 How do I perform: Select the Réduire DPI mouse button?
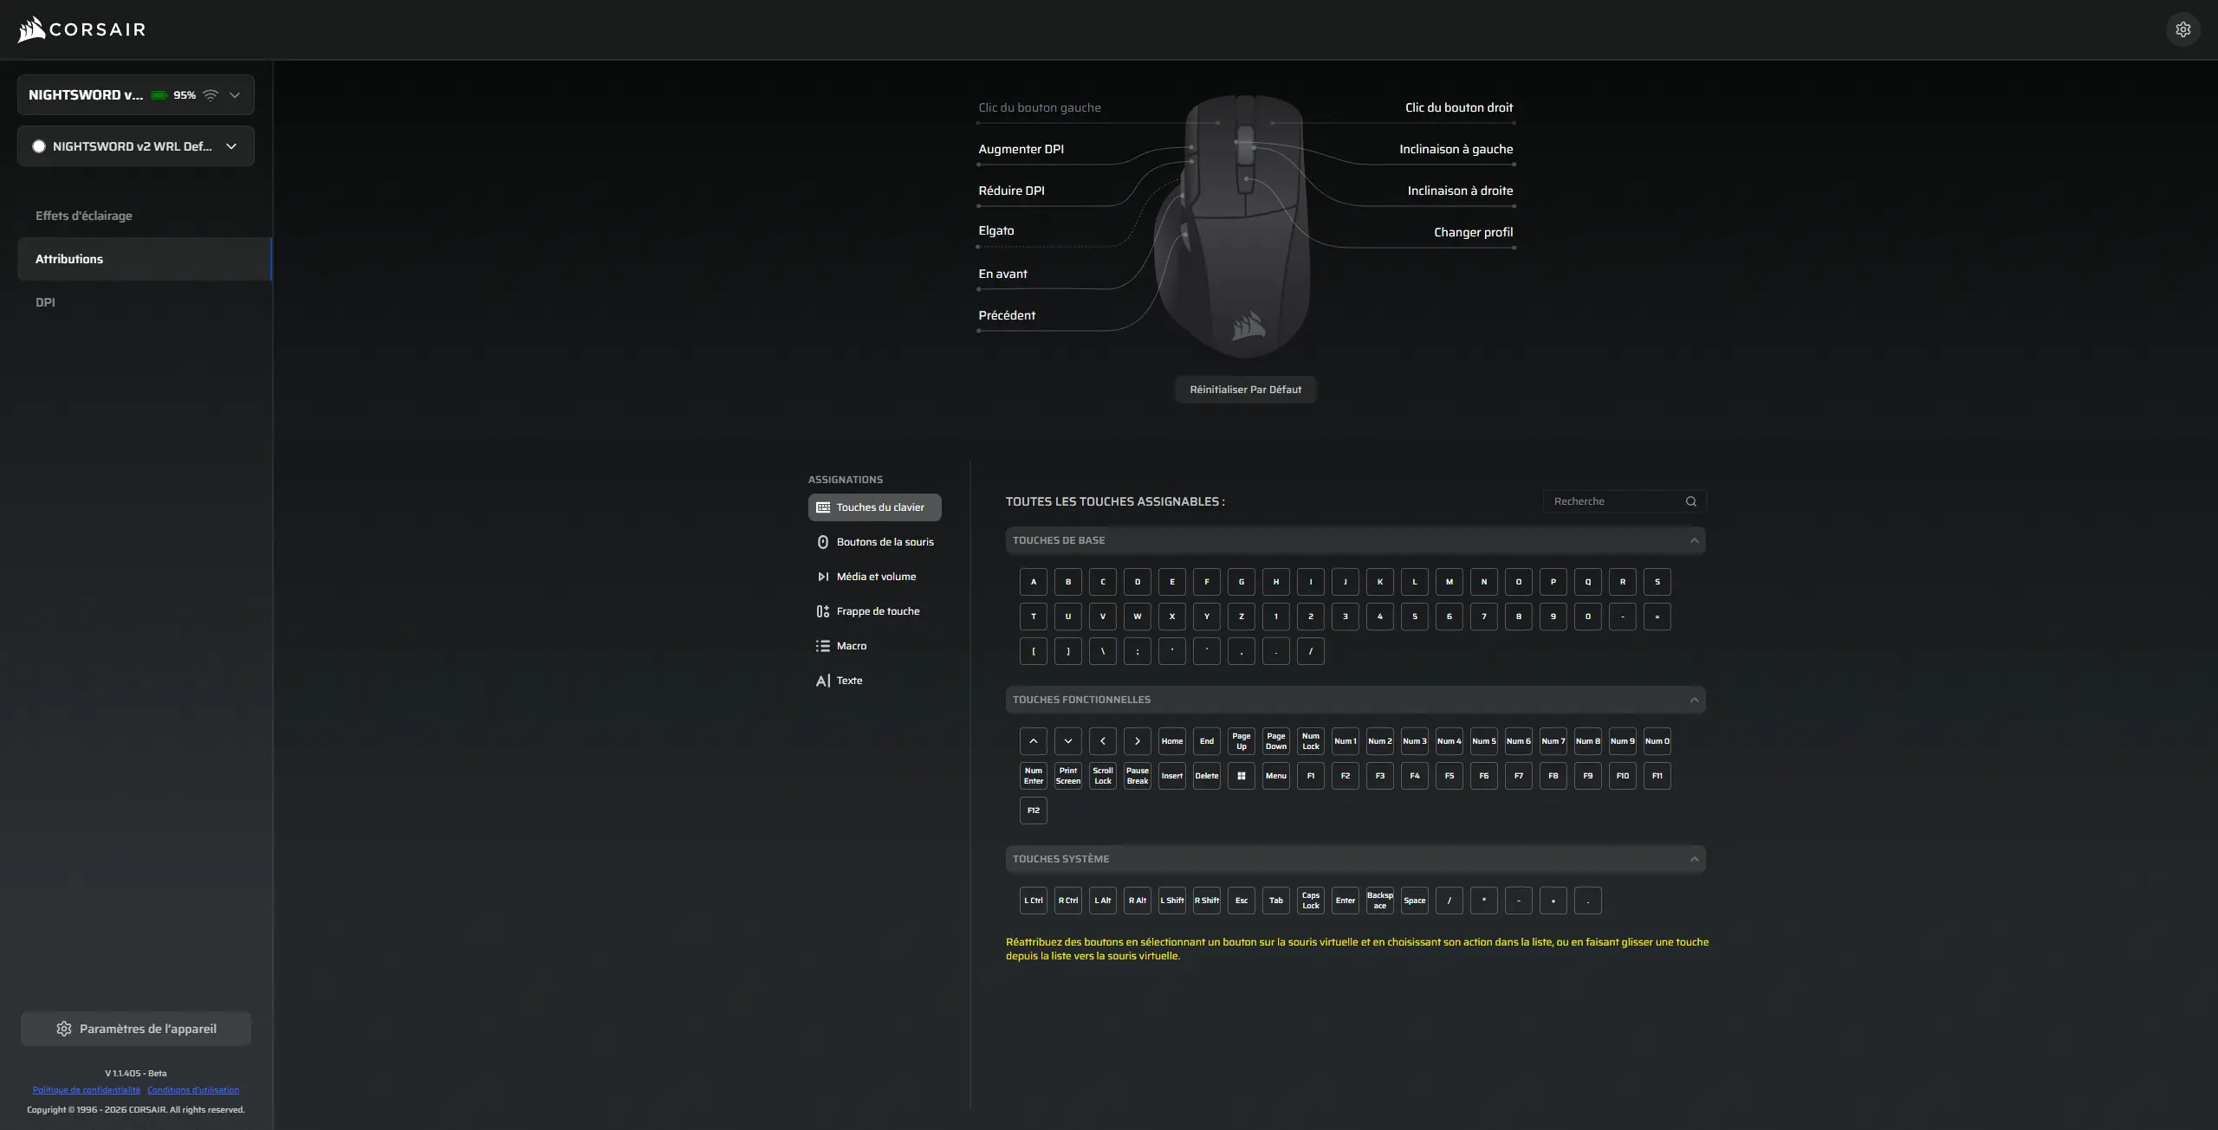tap(1011, 190)
